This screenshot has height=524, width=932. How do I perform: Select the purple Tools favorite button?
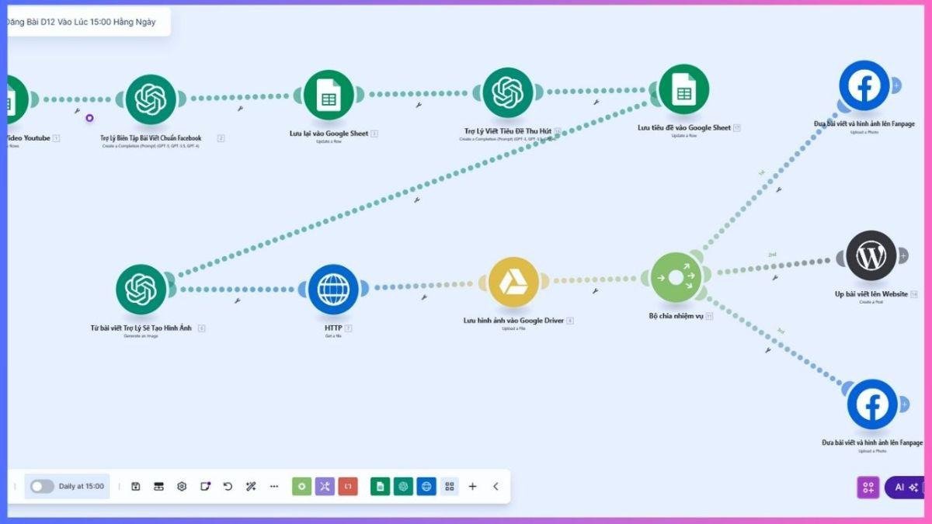(325, 487)
